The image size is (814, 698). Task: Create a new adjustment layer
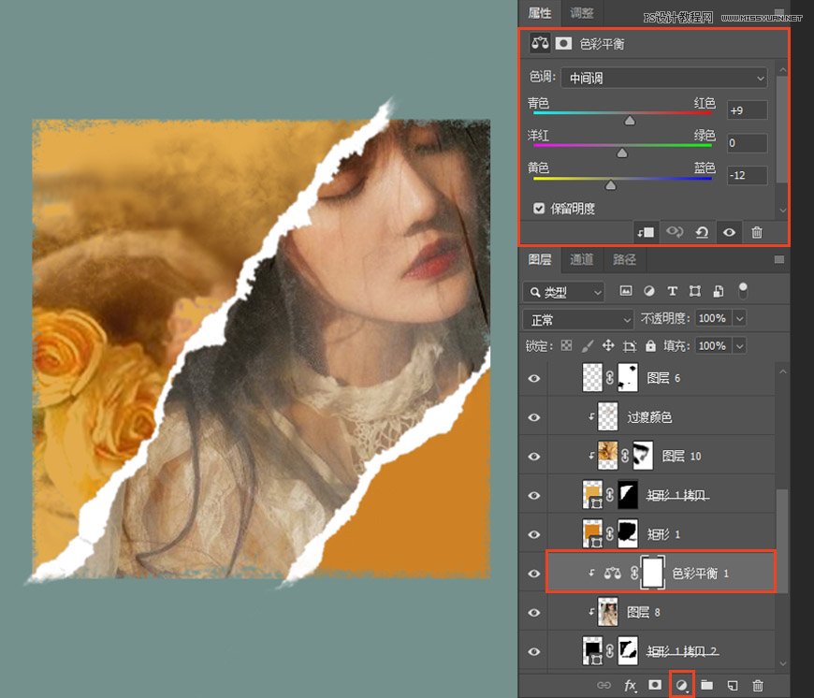pyautogui.click(x=681, y=685)
